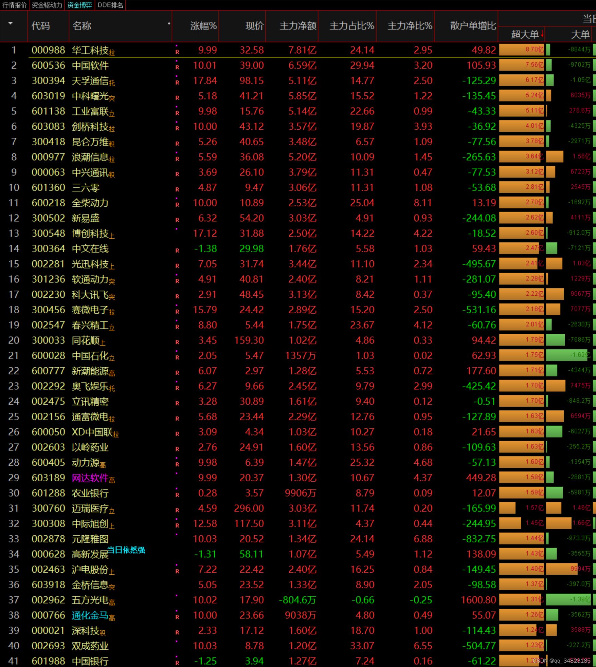Click the R margin marker in 华工科技 row

point(177,52)
